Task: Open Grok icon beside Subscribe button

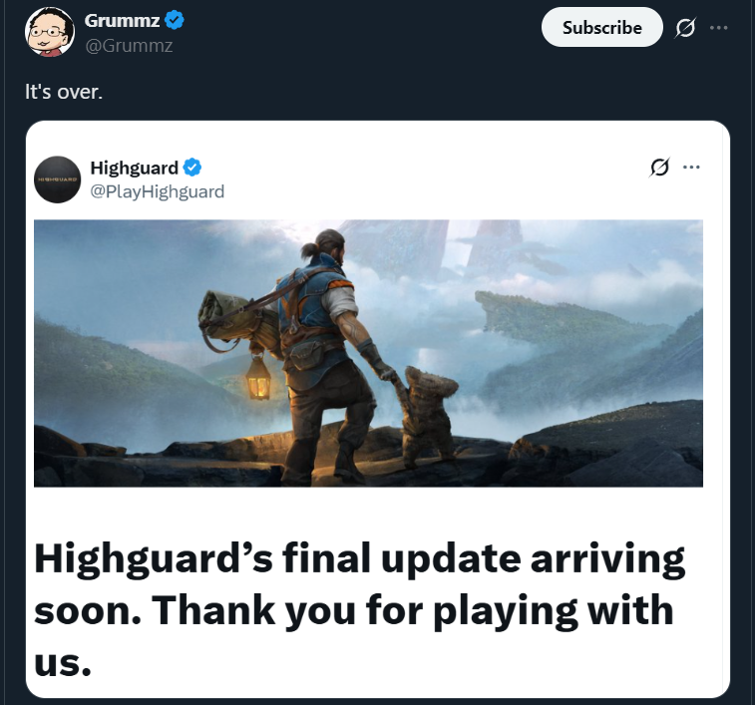Action: [x=685, y=28]
